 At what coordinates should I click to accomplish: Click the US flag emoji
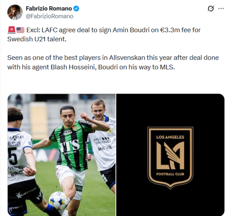[x=20, y=30]
